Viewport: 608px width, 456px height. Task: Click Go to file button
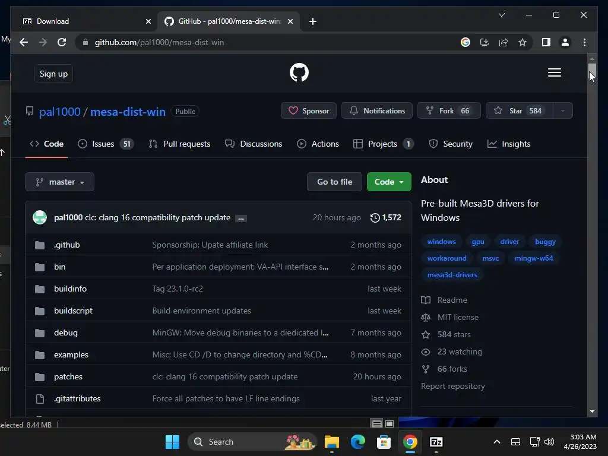click(x=335, y=182)
